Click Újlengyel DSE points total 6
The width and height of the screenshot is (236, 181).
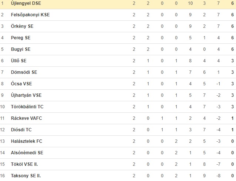coord(232,3)
